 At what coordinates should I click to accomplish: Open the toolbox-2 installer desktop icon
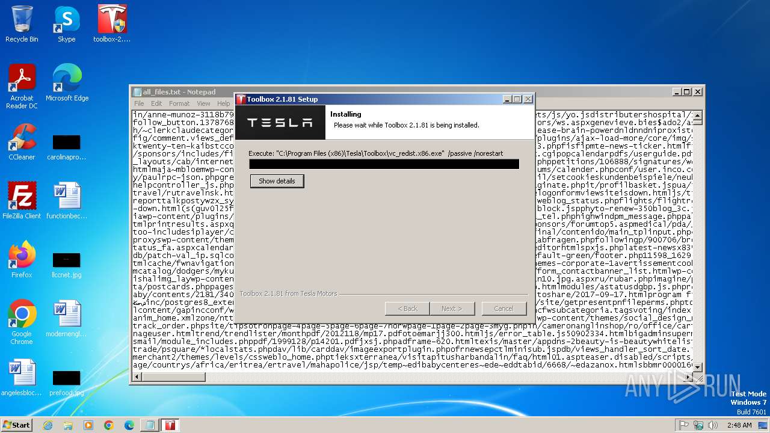click(x=112, y=24)
